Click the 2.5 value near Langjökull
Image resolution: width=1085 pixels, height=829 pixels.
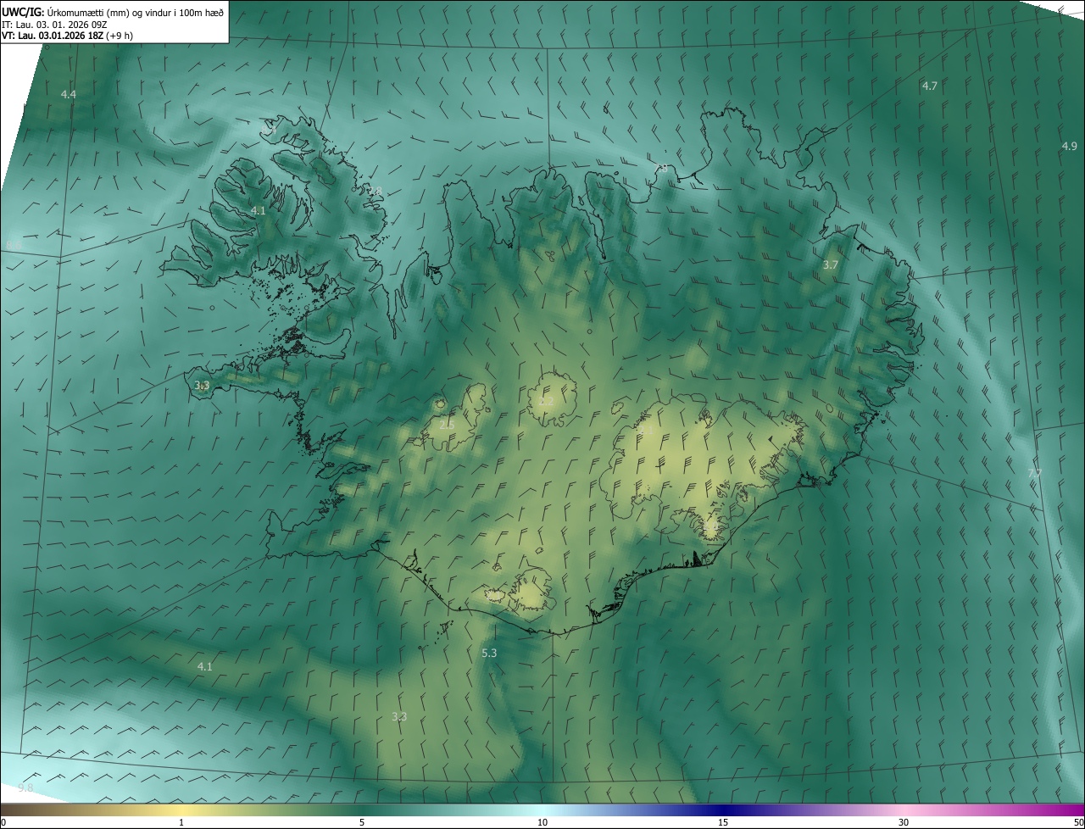point(447,425)
